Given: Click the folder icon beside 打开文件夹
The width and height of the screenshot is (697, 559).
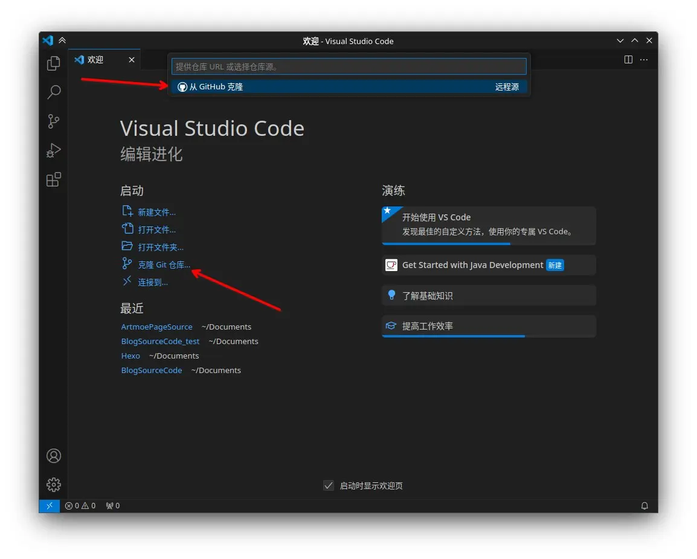Looking at the screenshot, I should (x=127, y=246).
